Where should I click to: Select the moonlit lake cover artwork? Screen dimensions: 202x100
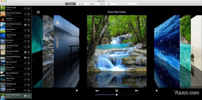click(66, 51)
